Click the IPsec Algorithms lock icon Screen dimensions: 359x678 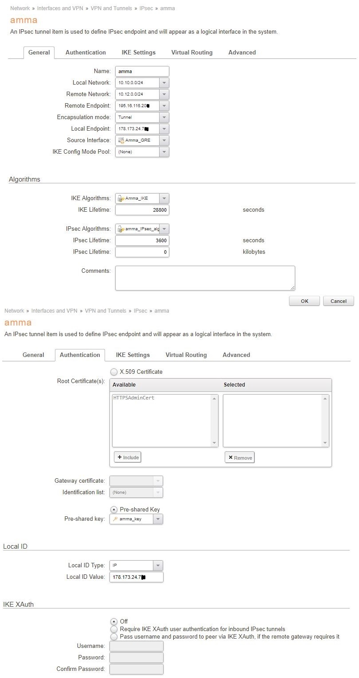[121, 229]
